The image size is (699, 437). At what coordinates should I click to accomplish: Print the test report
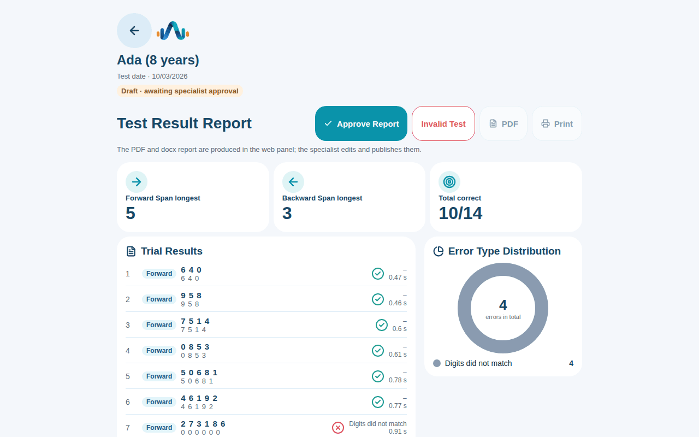(x=557, y=123)
